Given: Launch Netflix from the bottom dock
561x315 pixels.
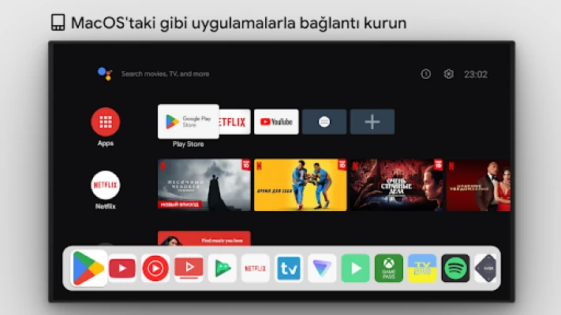Looking at the screenshot, I should (x=255, y=269).
